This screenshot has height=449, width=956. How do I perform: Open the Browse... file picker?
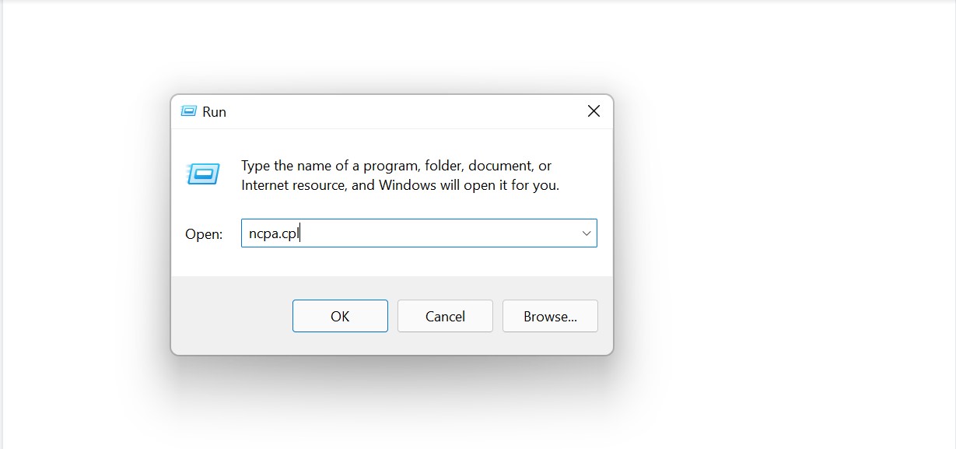click(x=550, y=316)
